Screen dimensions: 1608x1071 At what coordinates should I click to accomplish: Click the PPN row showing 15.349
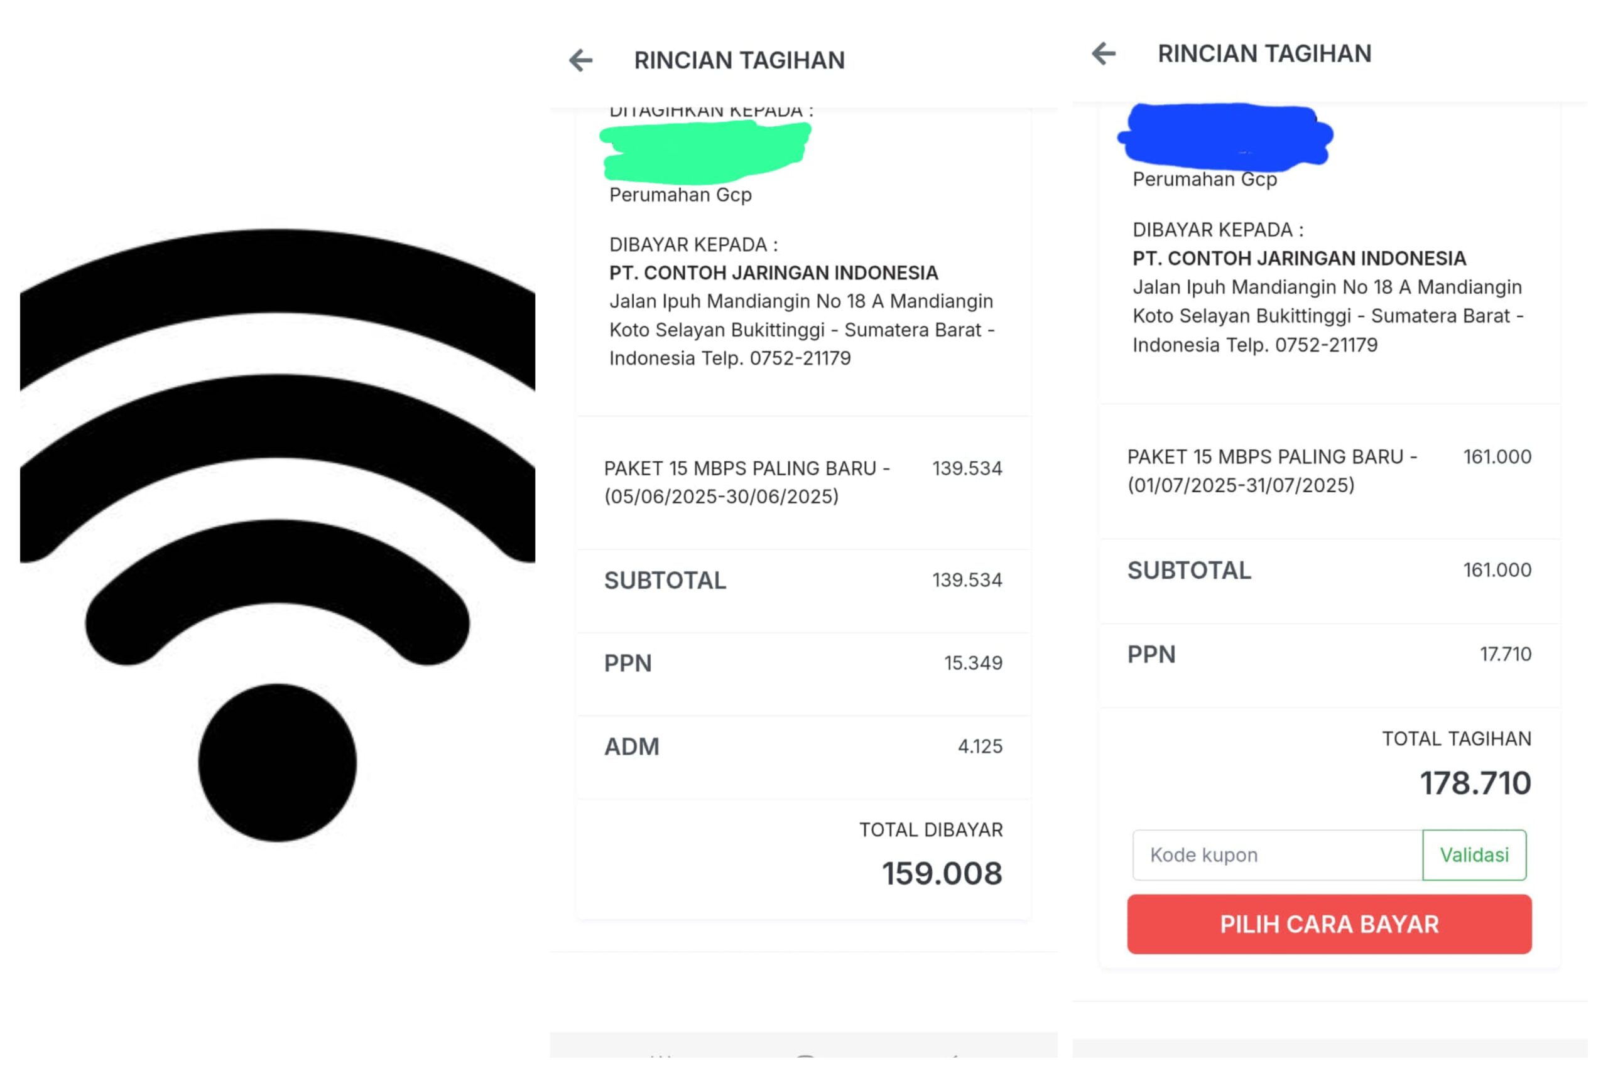click(x=802, y=663)
